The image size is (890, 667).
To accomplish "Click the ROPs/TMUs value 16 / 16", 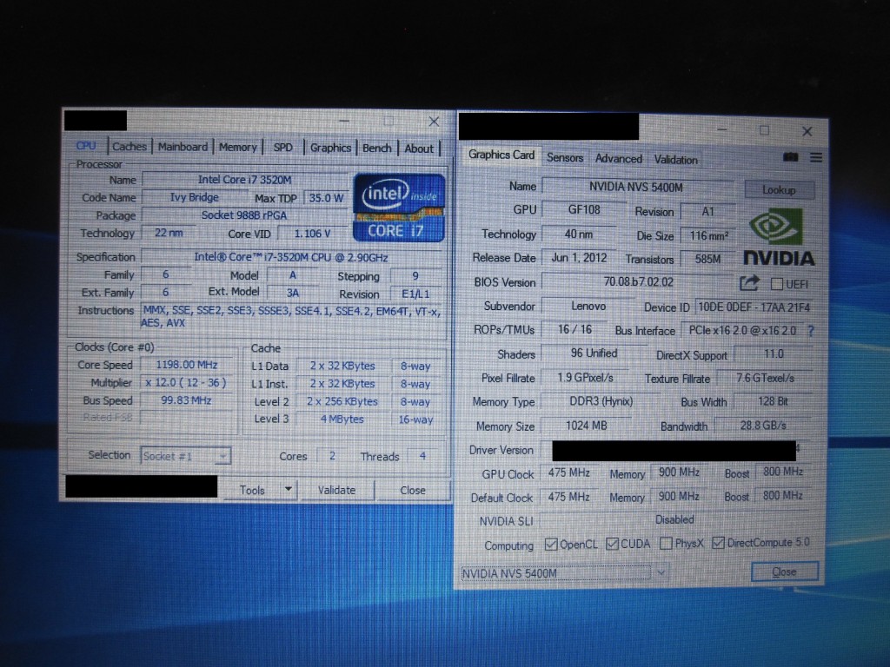I will pos(575,329).
